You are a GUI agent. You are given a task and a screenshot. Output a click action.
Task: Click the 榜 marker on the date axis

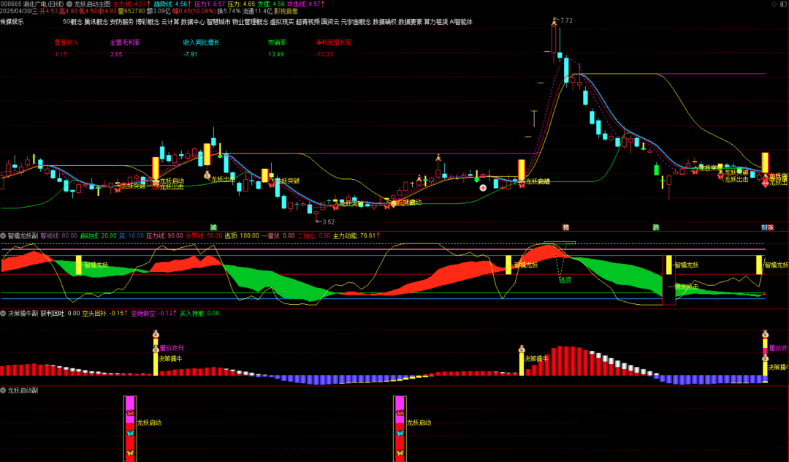coord(565,227)
